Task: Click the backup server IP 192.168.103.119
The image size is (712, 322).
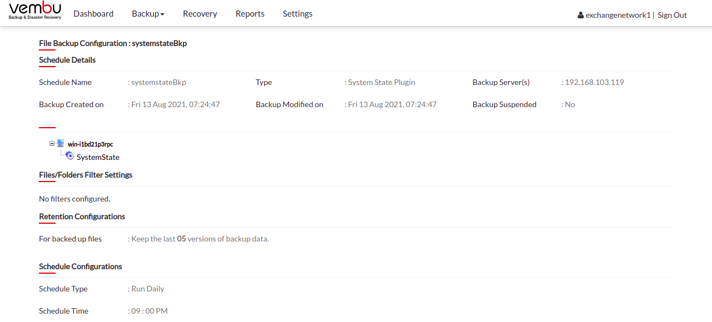Action: click(594, 82)
